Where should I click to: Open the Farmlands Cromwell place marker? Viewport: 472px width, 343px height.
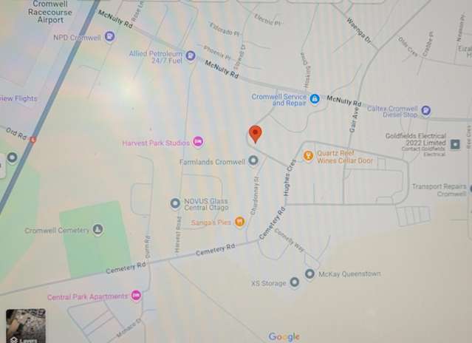pos(253,160)
